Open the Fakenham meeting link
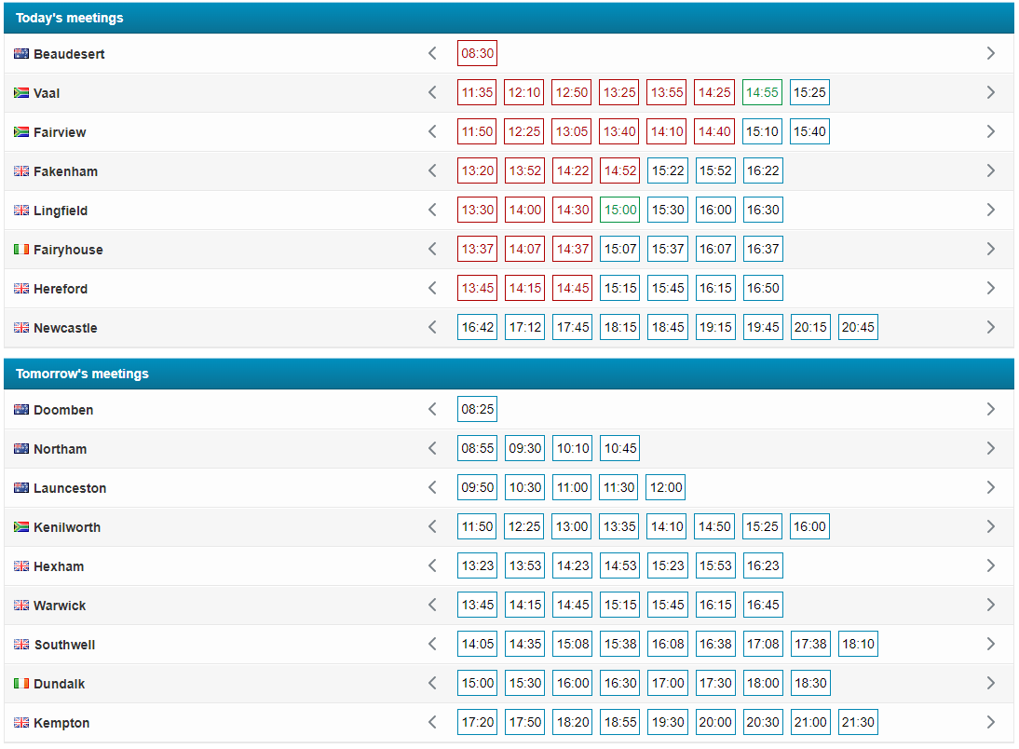Viewport: 1019px width, 749px height. pyautogui.click(x=65, y=171)
